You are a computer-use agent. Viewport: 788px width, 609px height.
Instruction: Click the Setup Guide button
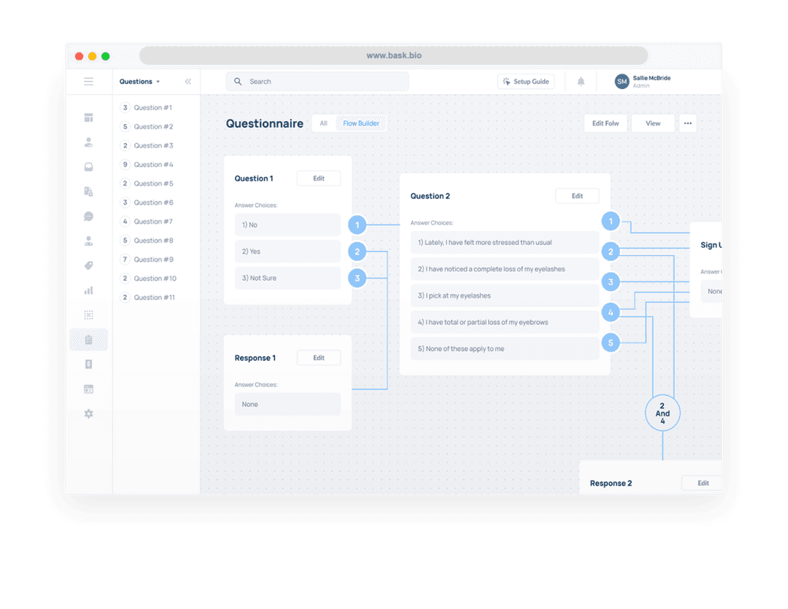(525, 82)
